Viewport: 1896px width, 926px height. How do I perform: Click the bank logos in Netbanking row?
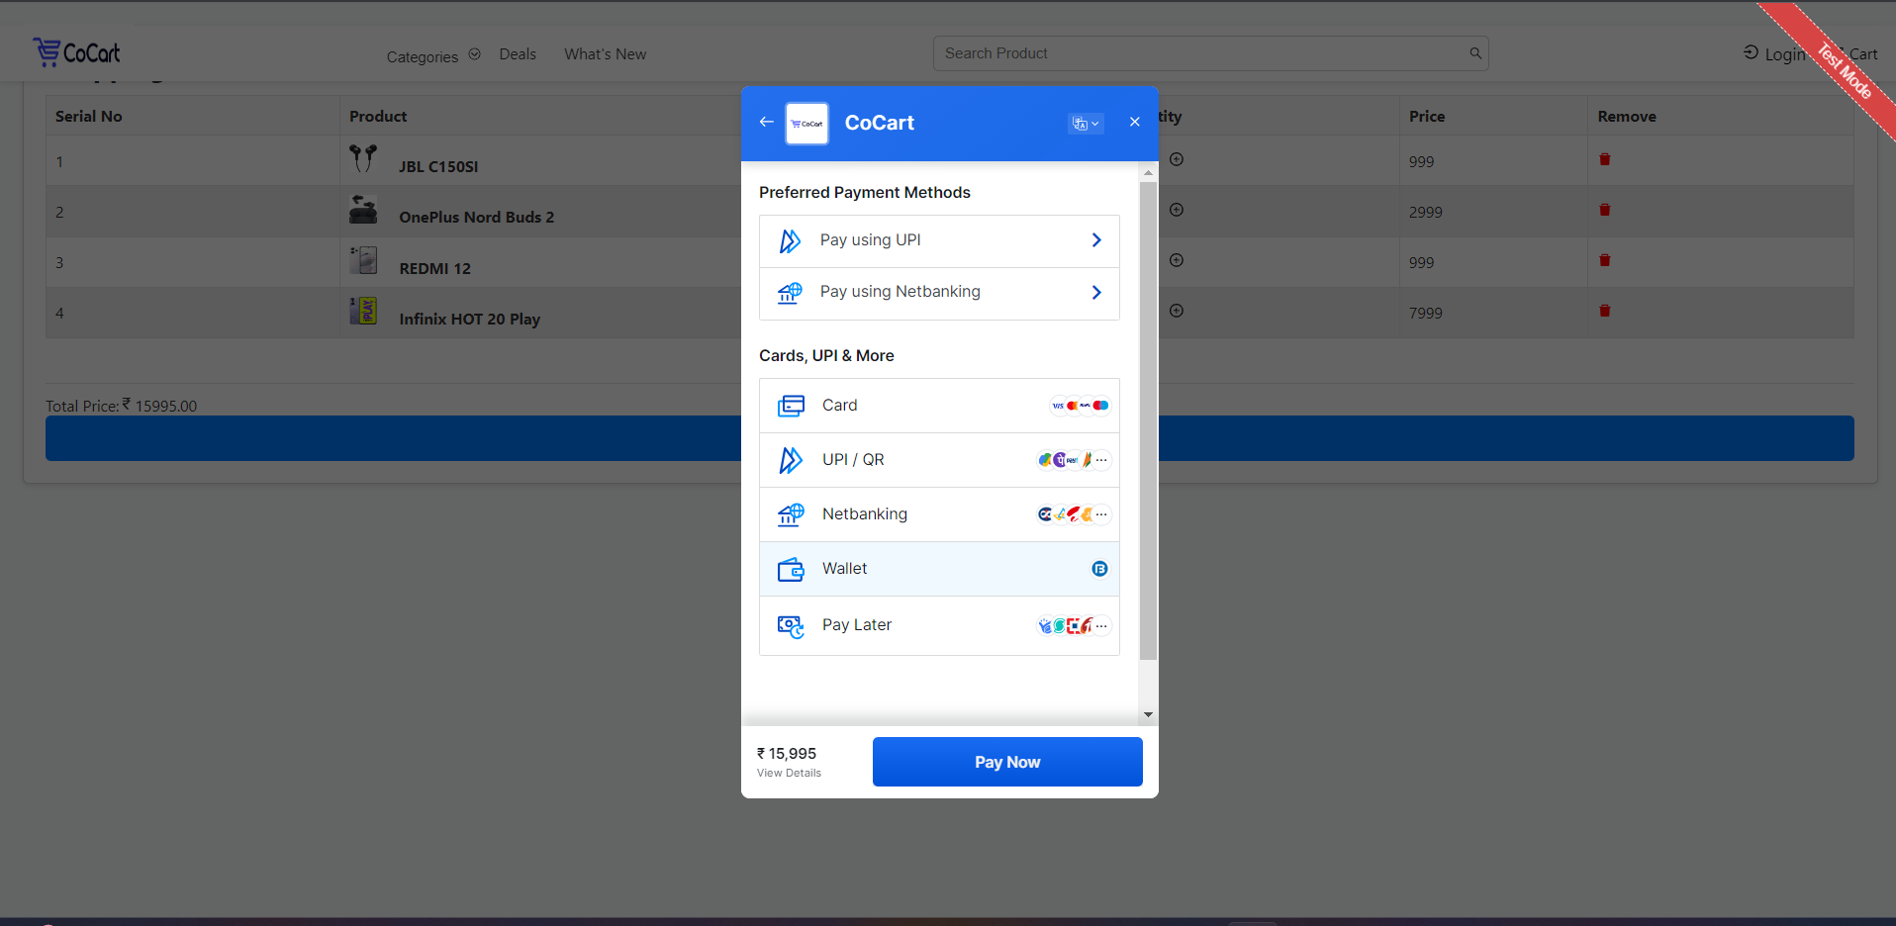coord(1074,514)
